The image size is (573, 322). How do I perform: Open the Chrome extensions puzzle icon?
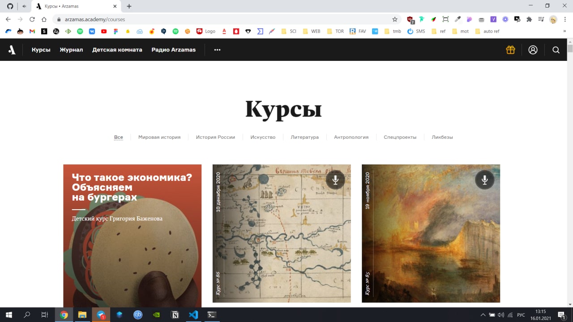[x=529, y=19]
